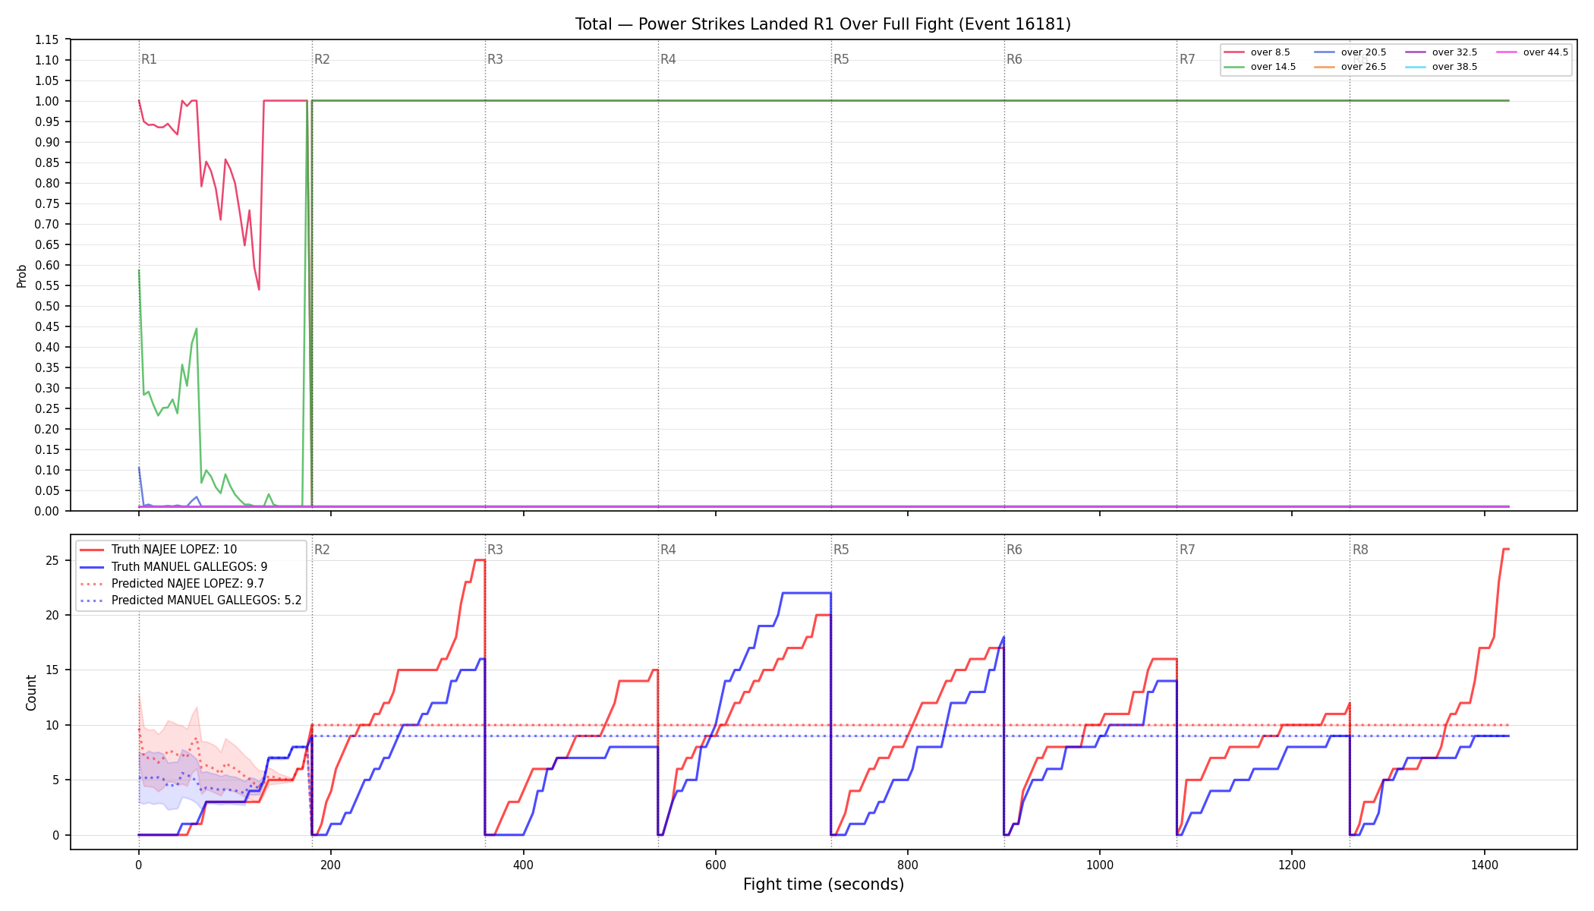Image resolution: width=1594 pixels, height=911 pixels.
Task: Click the 'Fight time (seconds)' x-axis label
Action: coord(824,884)
